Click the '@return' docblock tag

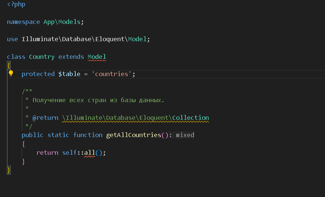click(x=46, y=118)
